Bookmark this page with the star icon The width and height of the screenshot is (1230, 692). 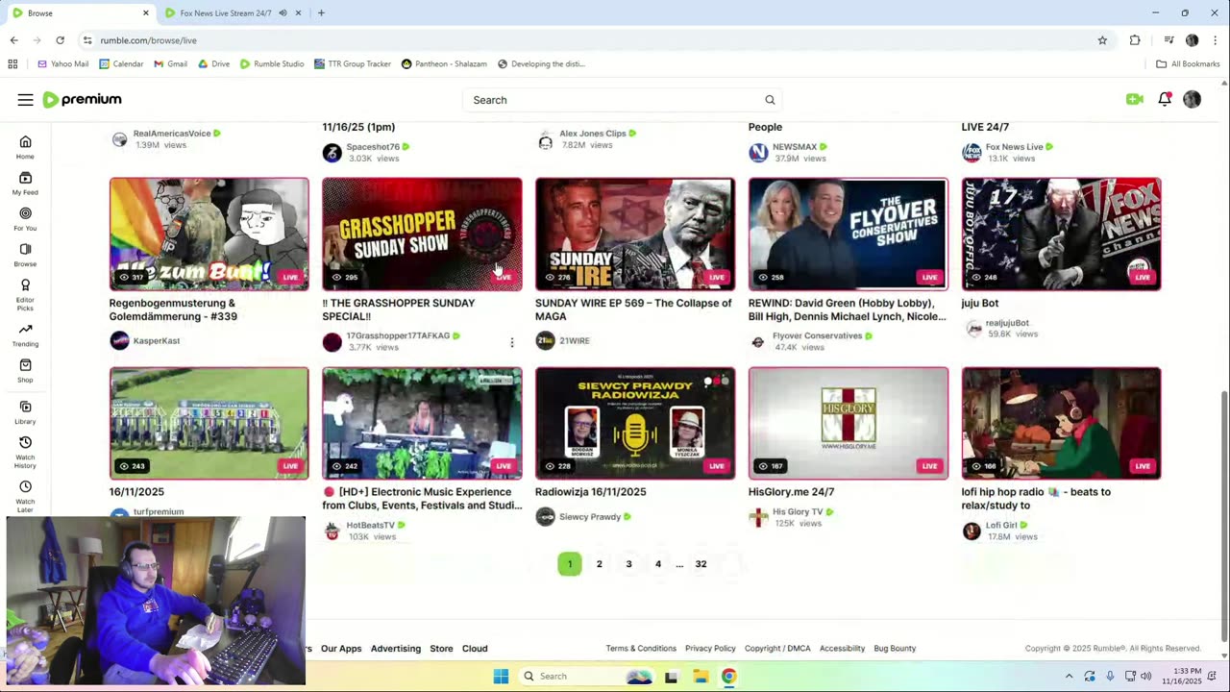(1102, 40)
